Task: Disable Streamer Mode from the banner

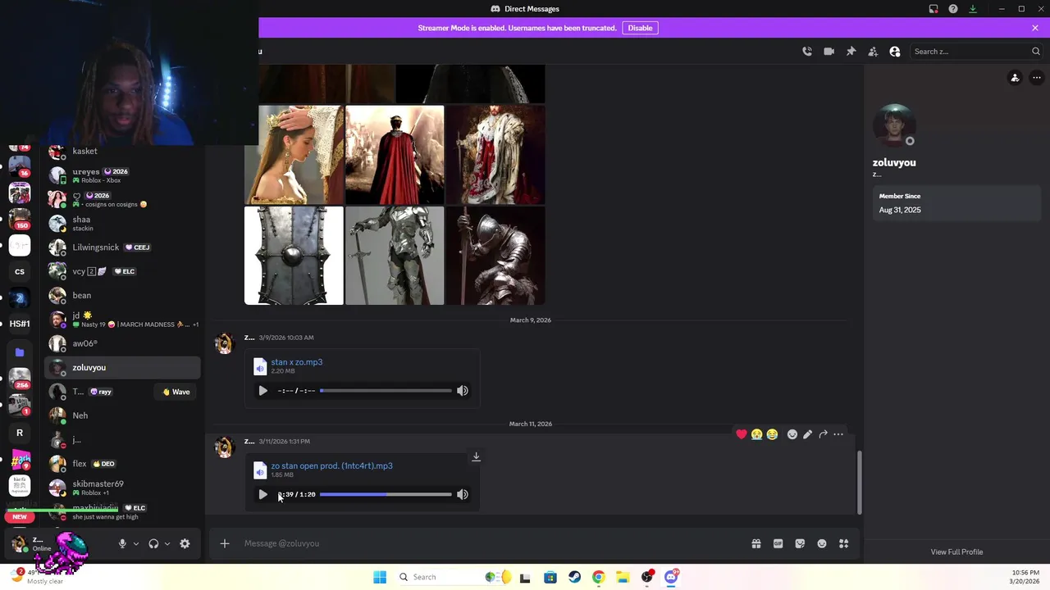Action: coord(640,28)
